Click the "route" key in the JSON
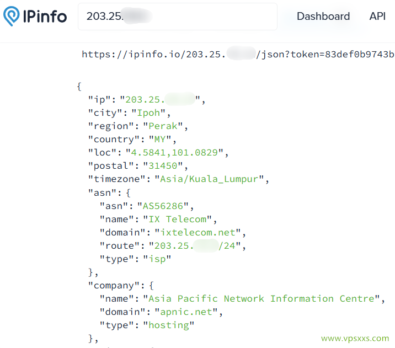This screenshot has width=395, height=348. coord(119,246)
